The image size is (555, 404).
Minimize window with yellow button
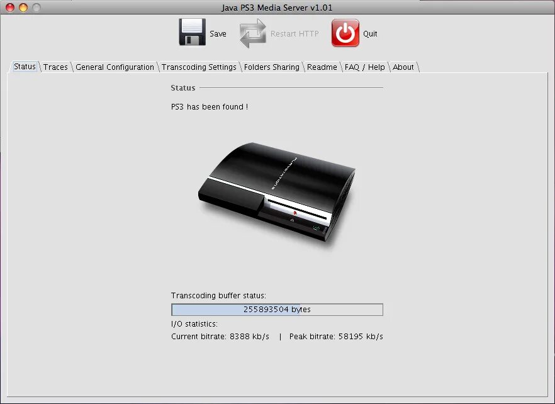tap(23, 8)
